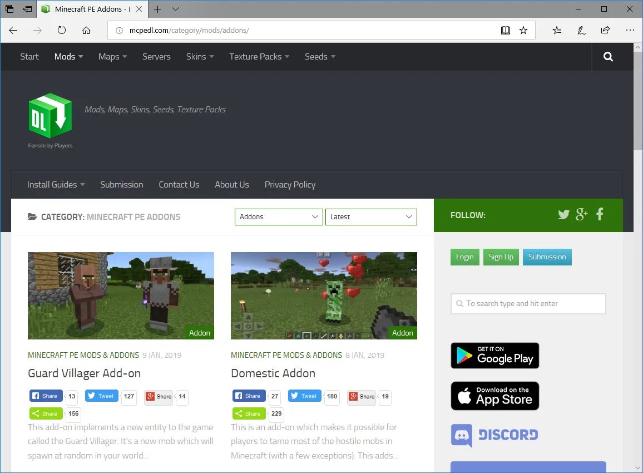
Task: Go to Start in navigation
Action: click(29, 57)
